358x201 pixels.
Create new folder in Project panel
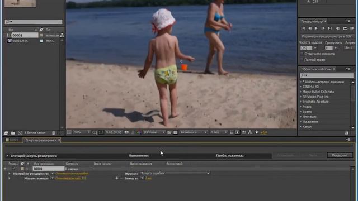point(13,133)
